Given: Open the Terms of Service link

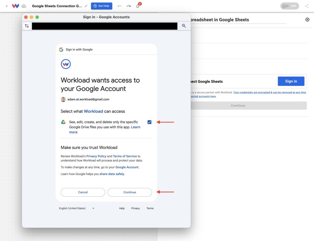Looking at the screenshot, I should [x=125, y=156].
